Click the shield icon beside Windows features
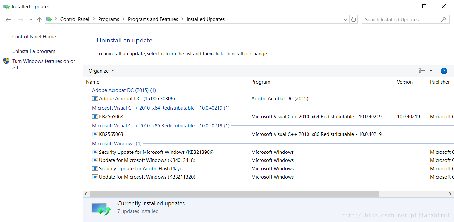The height and width of the screenshot is (222, 454). (6, 61)
